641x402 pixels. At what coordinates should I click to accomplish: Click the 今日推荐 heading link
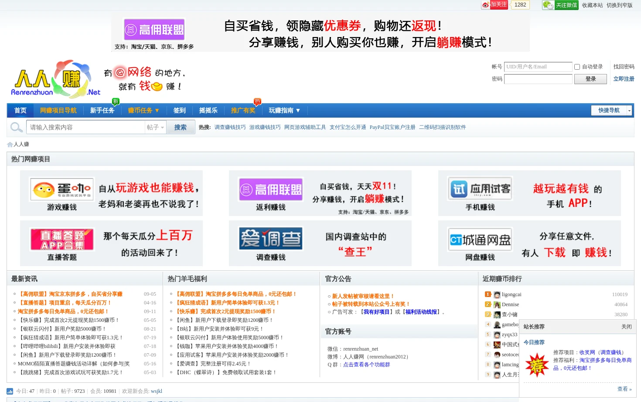(534, 342)
